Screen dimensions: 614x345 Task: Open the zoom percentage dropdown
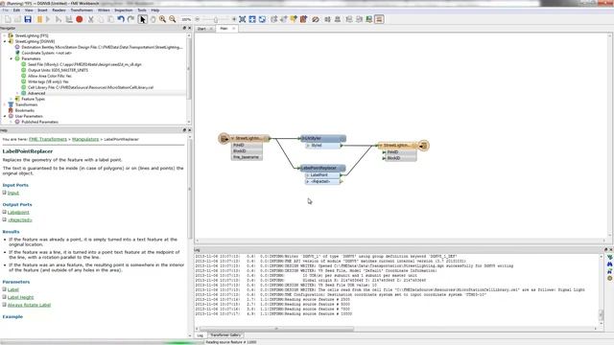pos(186,19)
